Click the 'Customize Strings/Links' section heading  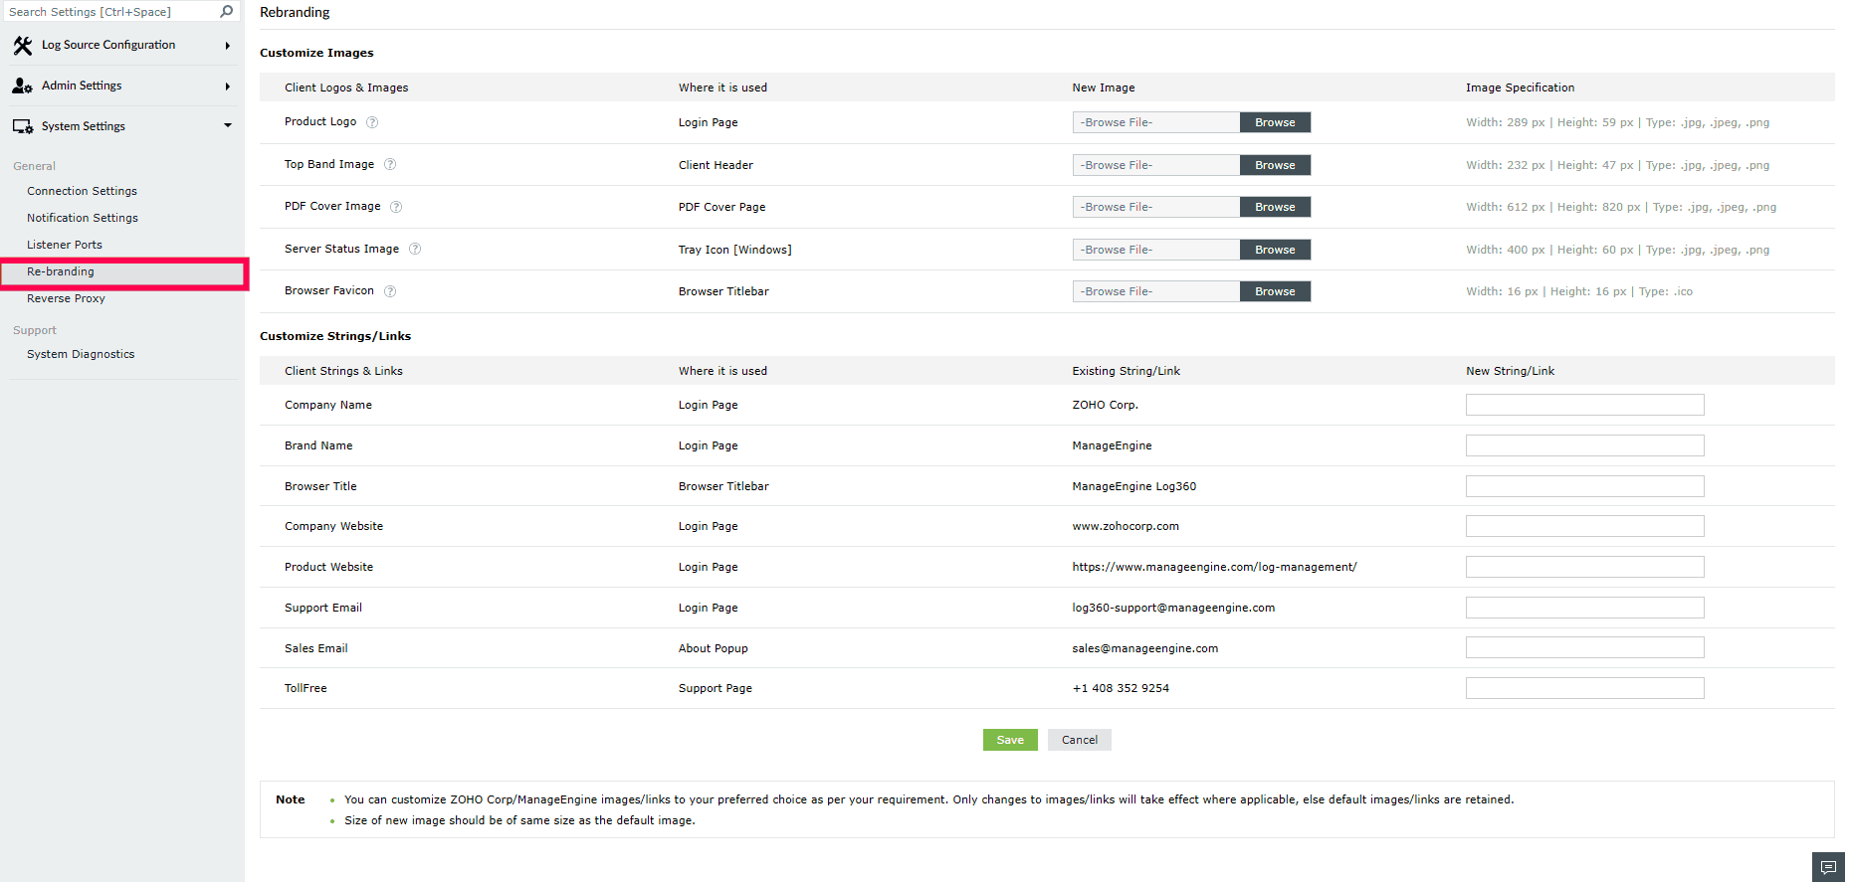point(335,336)
